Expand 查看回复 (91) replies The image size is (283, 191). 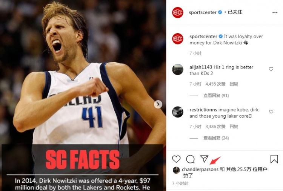216,96
